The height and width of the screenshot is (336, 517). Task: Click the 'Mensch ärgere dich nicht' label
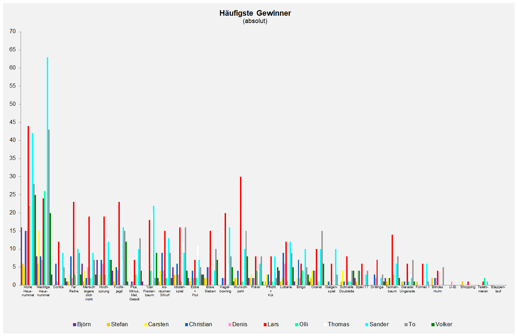point(89,293)
